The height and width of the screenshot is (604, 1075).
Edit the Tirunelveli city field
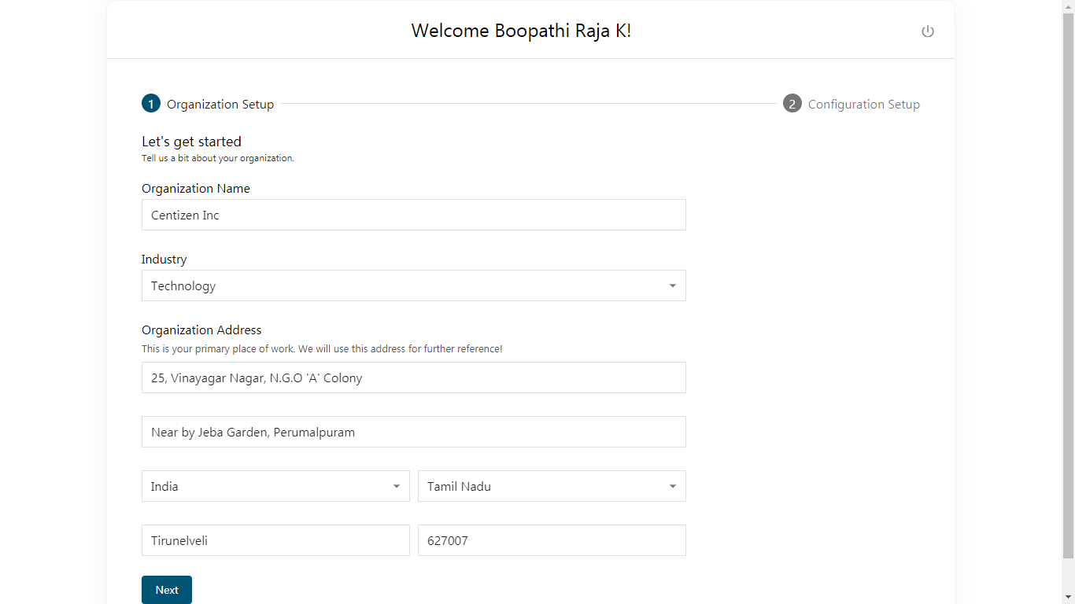[x=275, y=540]
